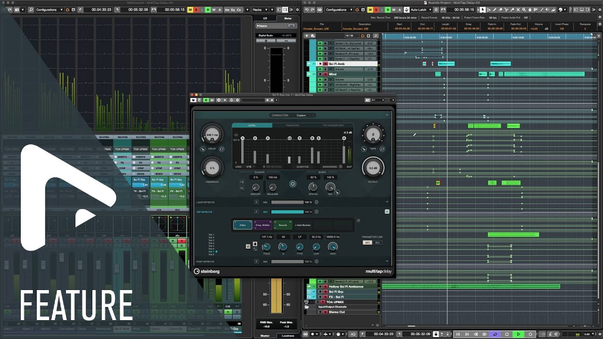Expand the Post Effects section arrow
This screenshot has width=603, height=339.
pos(387,261)
